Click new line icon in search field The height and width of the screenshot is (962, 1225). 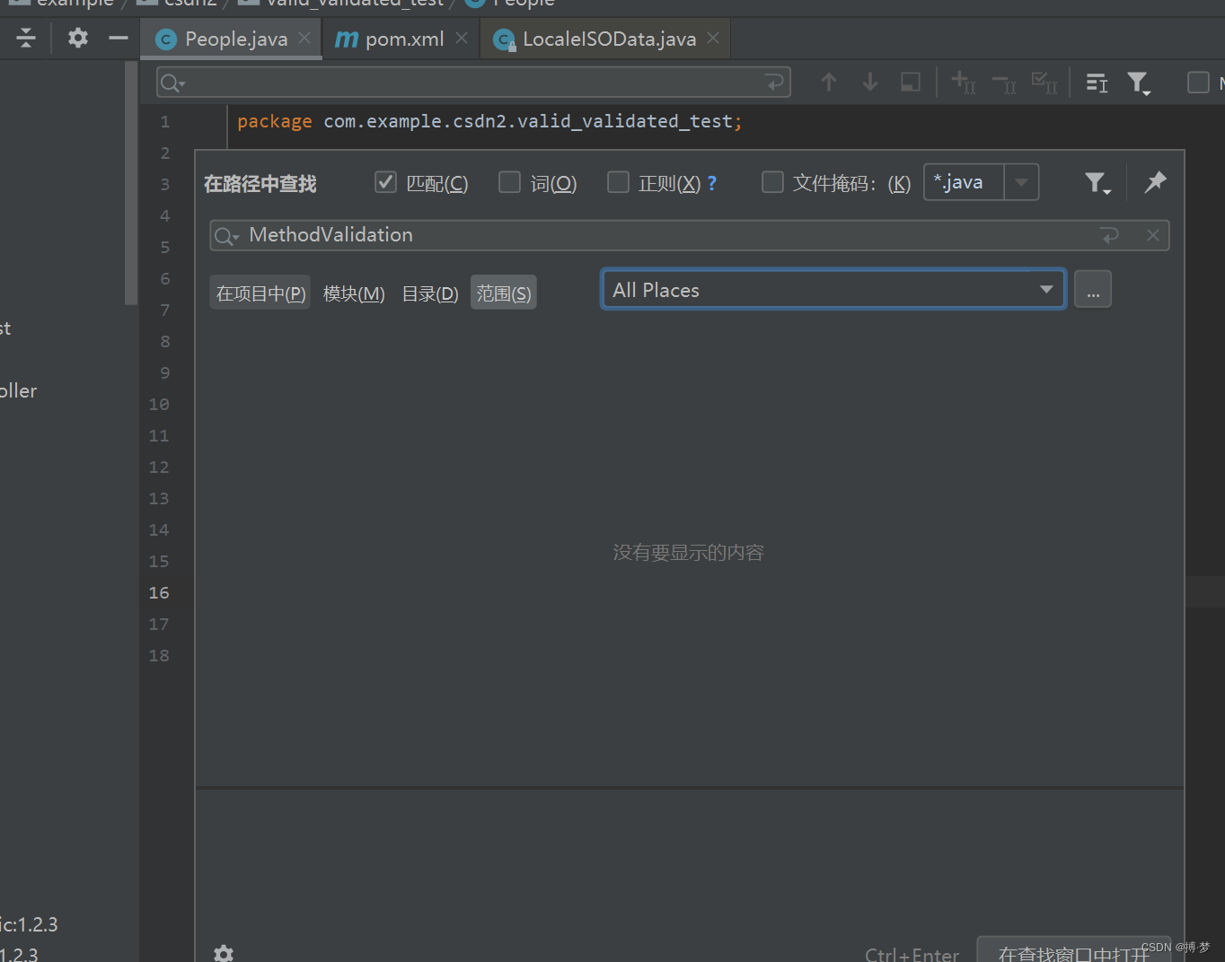point(1110,235)
